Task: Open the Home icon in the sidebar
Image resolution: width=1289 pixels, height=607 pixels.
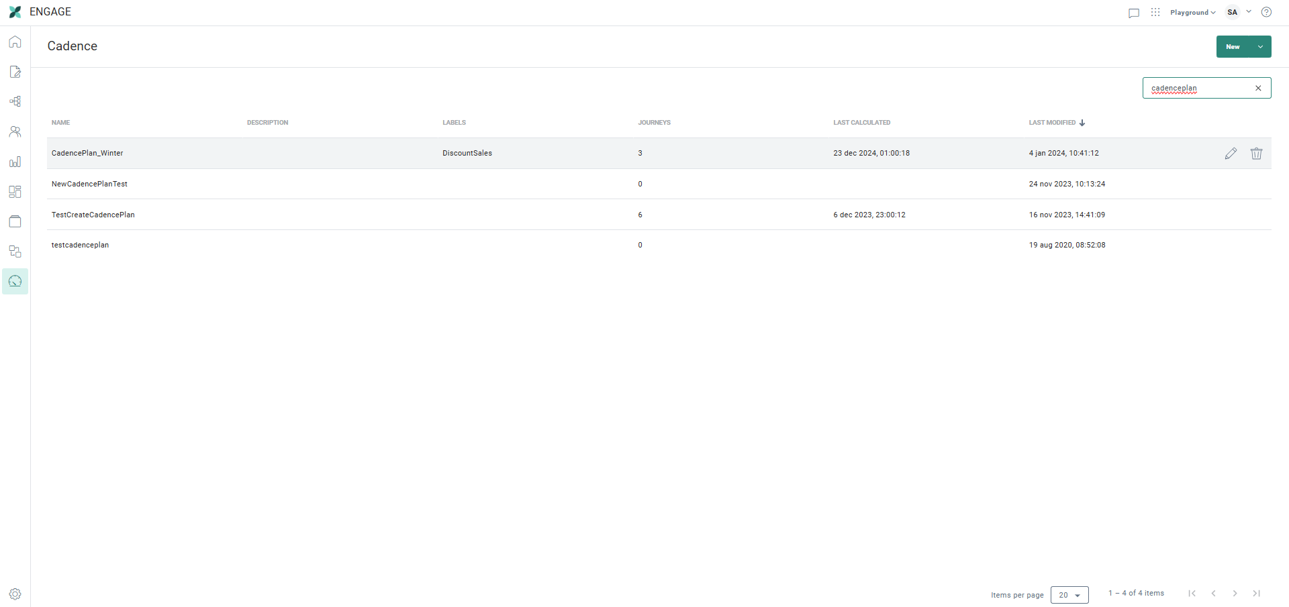Action: pos(15,42)
